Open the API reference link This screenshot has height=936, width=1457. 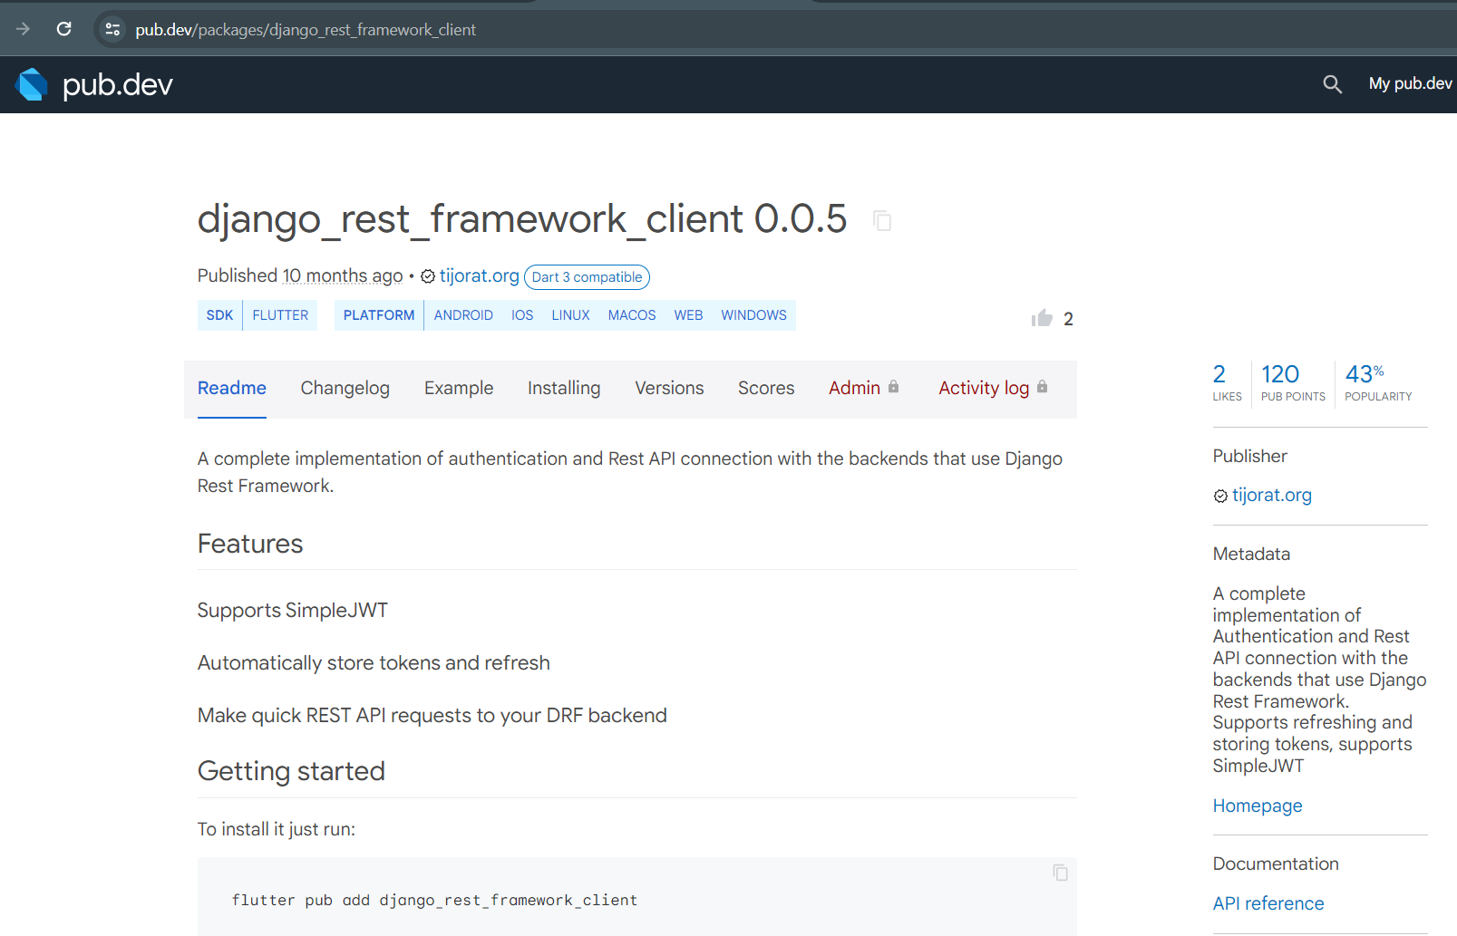[1268, 903]
